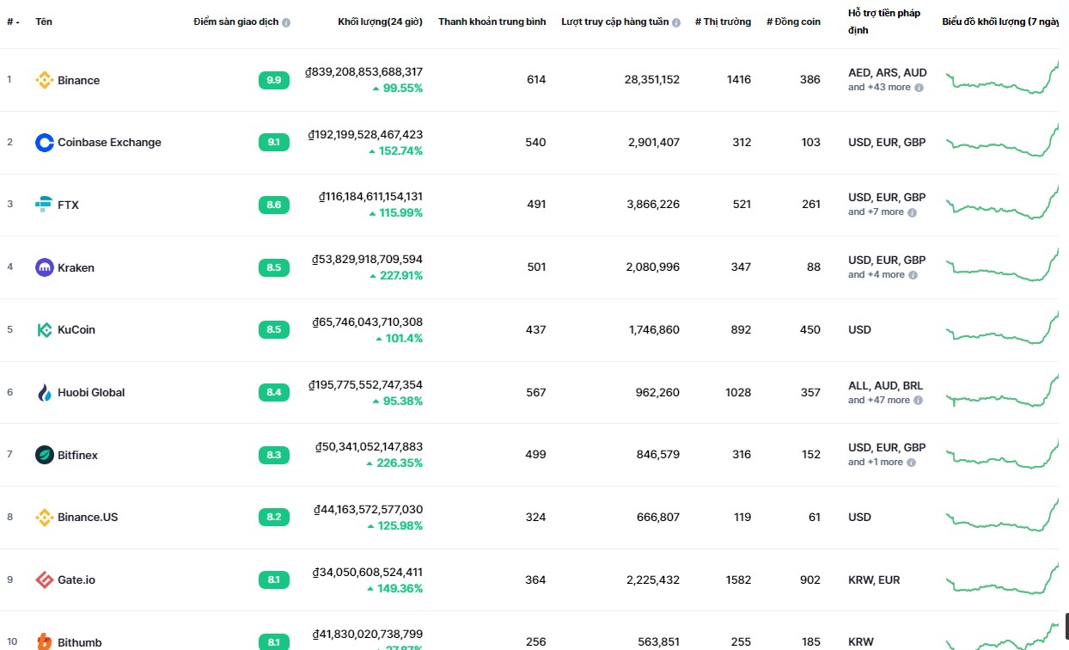Click the Bithumb logo icon
The image size is (1069, 650).
(45, 641)
